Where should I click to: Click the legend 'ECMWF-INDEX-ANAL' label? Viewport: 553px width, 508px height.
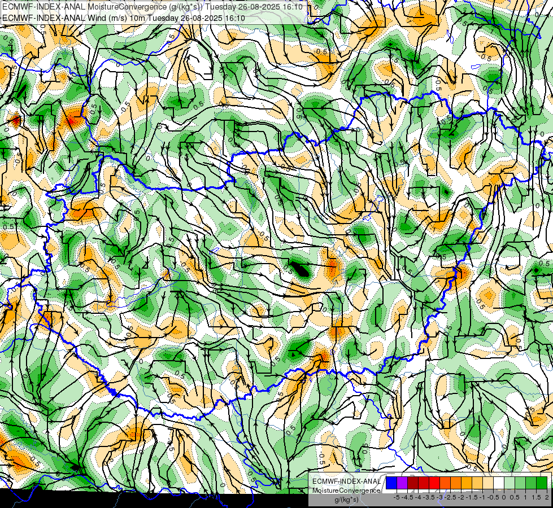pos(347,481)
